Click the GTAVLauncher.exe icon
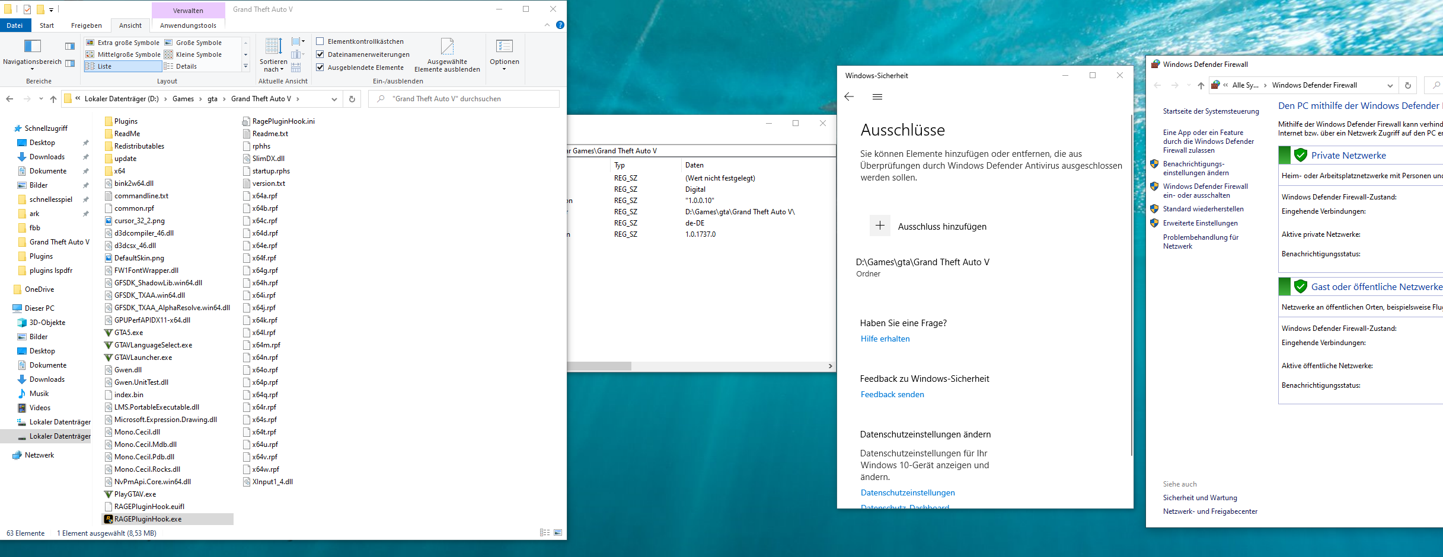1443x557 pixels. (108, 358)
